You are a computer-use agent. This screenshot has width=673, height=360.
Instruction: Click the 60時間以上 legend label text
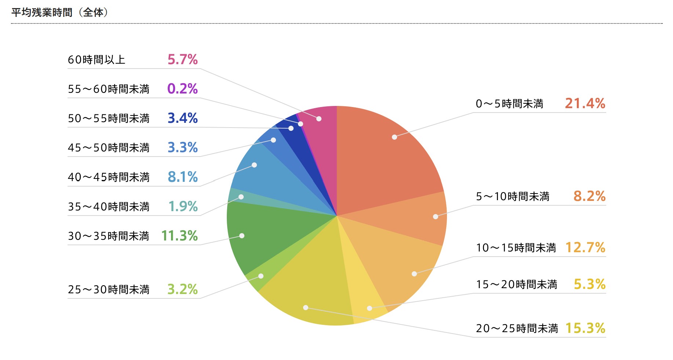coord(97,60)
